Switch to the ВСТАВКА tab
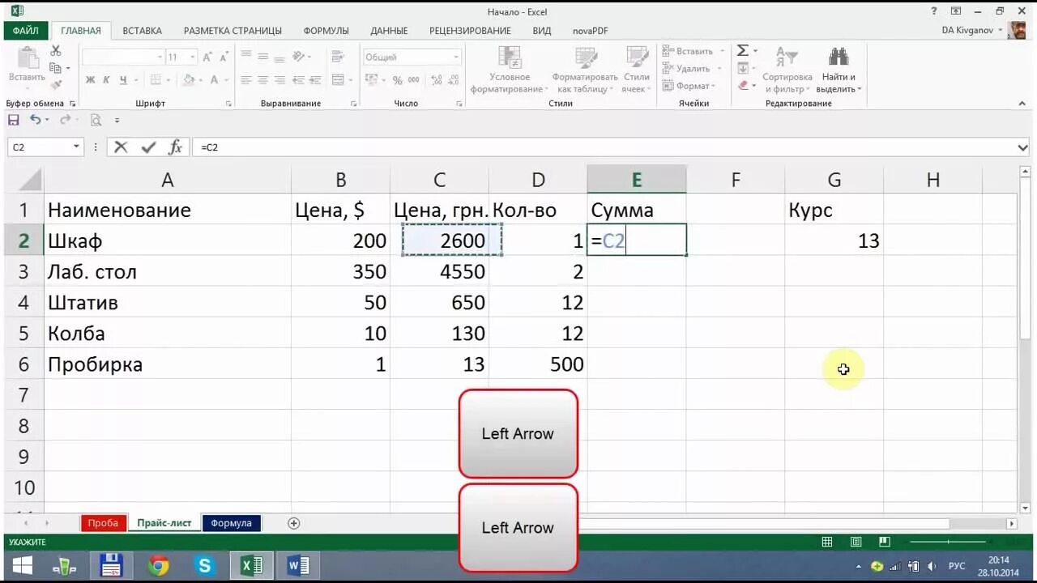This screenshot has height=583, width=1037. (x=143, y=31)
